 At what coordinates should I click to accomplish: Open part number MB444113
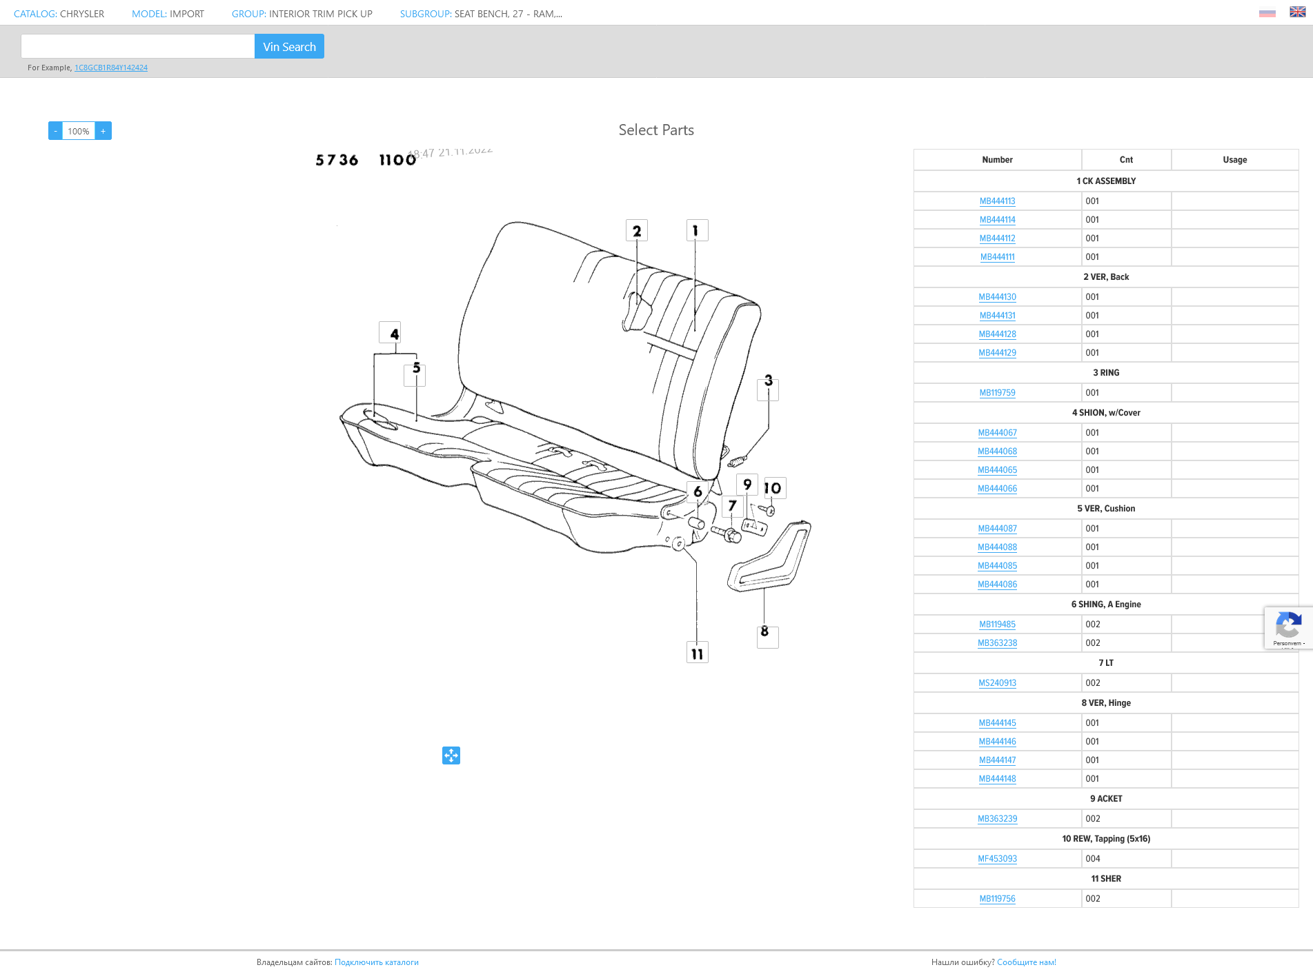pos(997,201)
